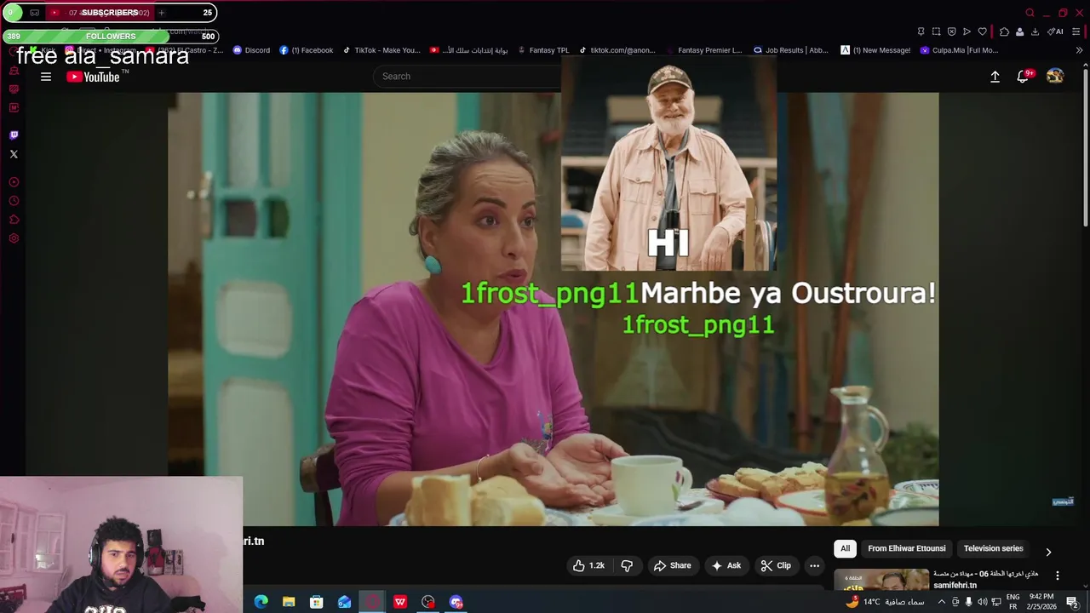Open the YouTube account avatar menu
Image resolution: width=1090 pixels, height=613 pixels.
[x=1055, y=77]
